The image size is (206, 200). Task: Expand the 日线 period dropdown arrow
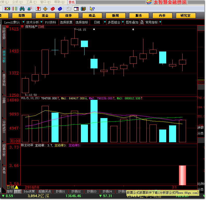[105, 22]
